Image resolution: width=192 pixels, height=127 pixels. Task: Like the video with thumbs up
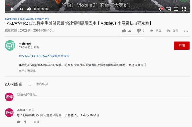[124, 31]
